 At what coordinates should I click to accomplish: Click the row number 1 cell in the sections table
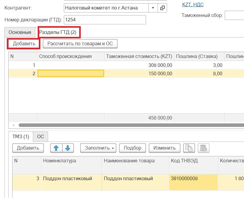pos(23,65)
